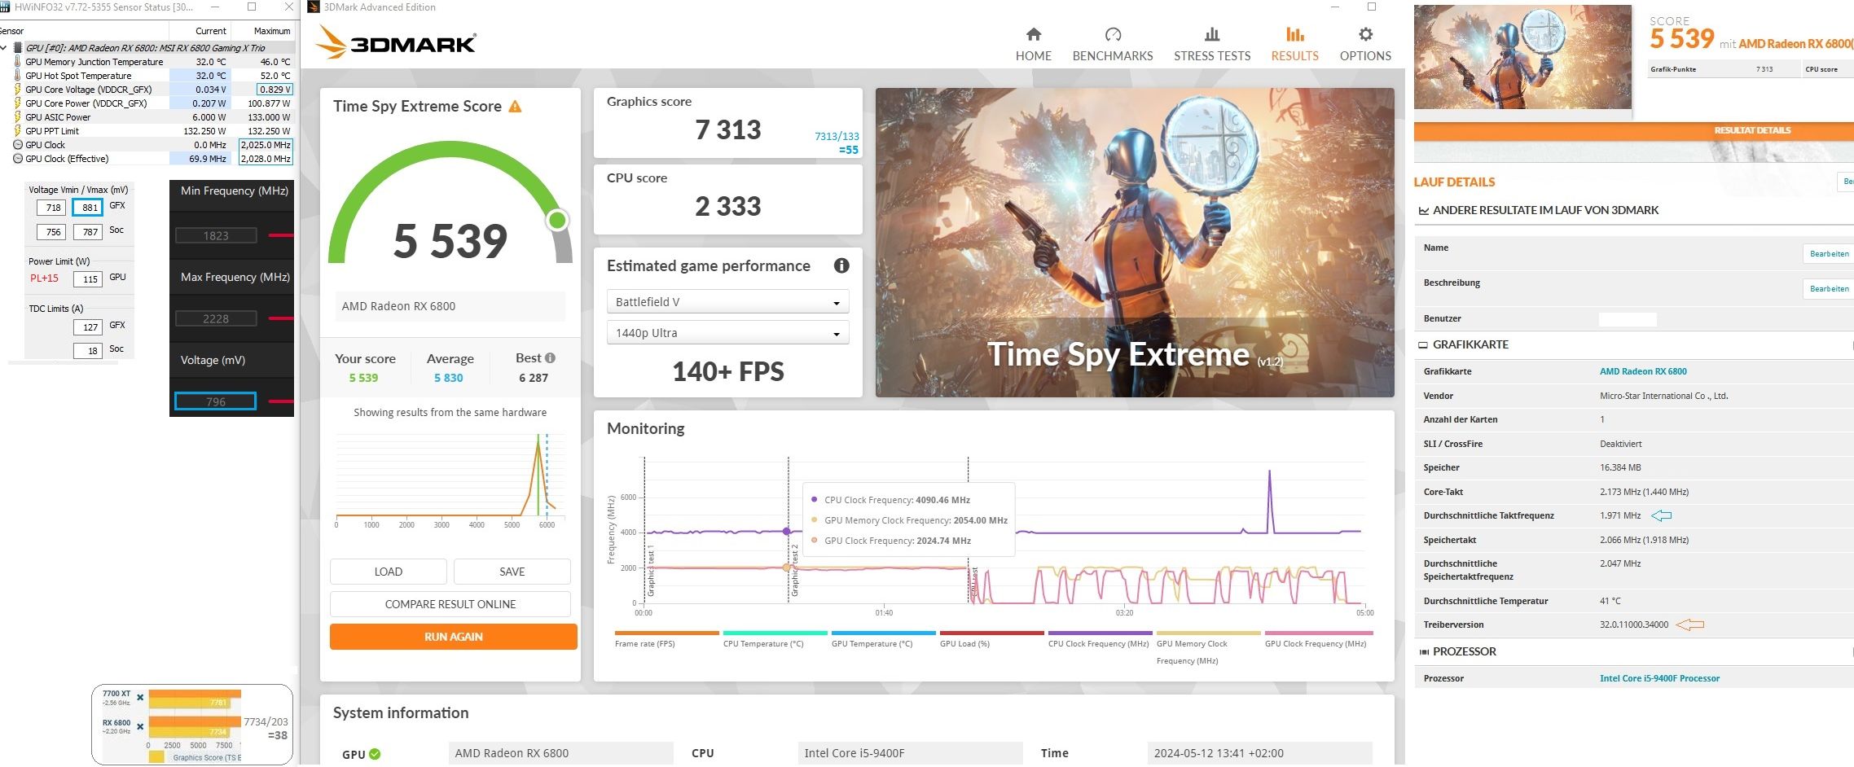
Task: Click the 3DMARK logo in the header
Action: (x=396, y=42)
